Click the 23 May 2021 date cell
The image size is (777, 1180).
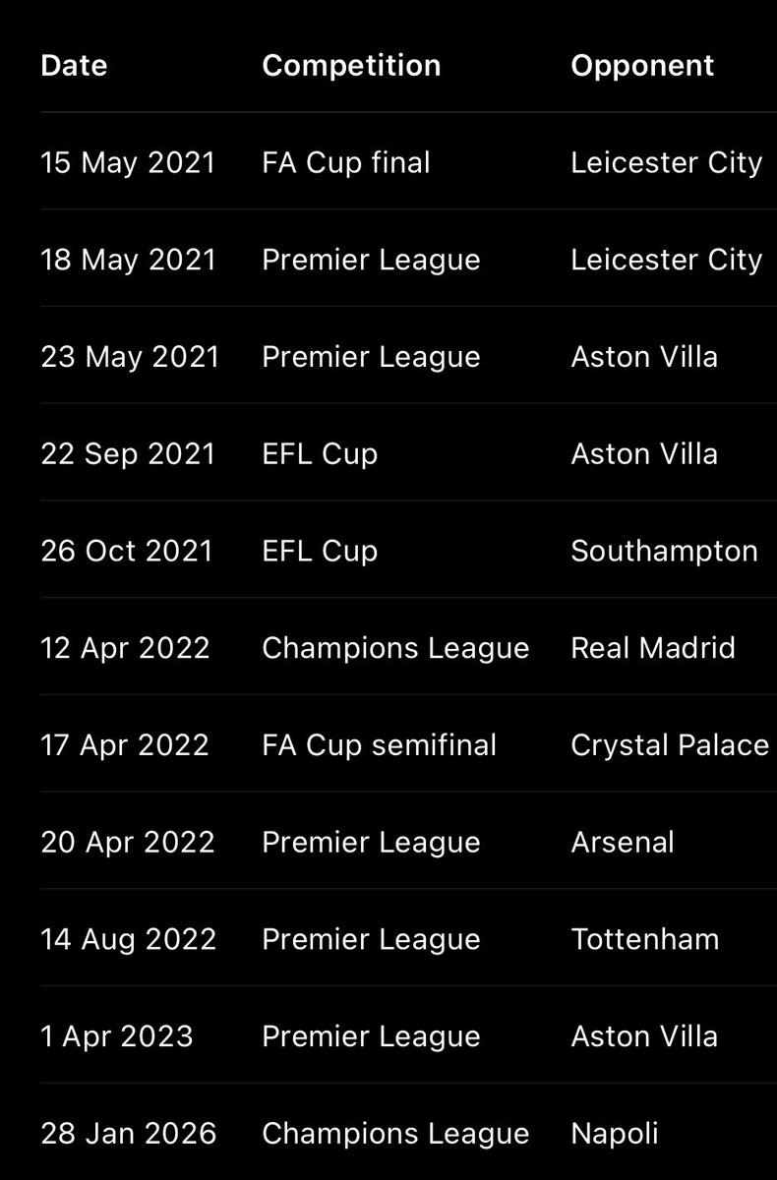tap(130, 357)
